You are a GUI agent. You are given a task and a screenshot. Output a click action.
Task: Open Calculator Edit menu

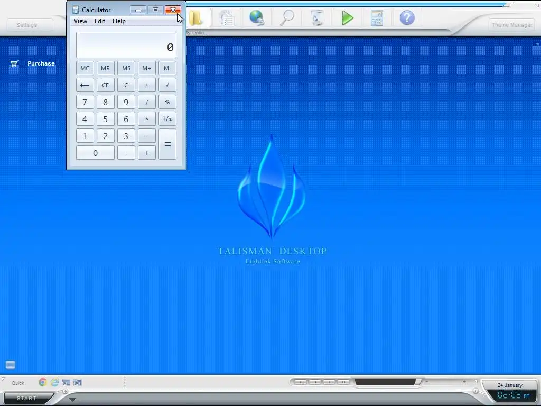[x=100, y=21]
